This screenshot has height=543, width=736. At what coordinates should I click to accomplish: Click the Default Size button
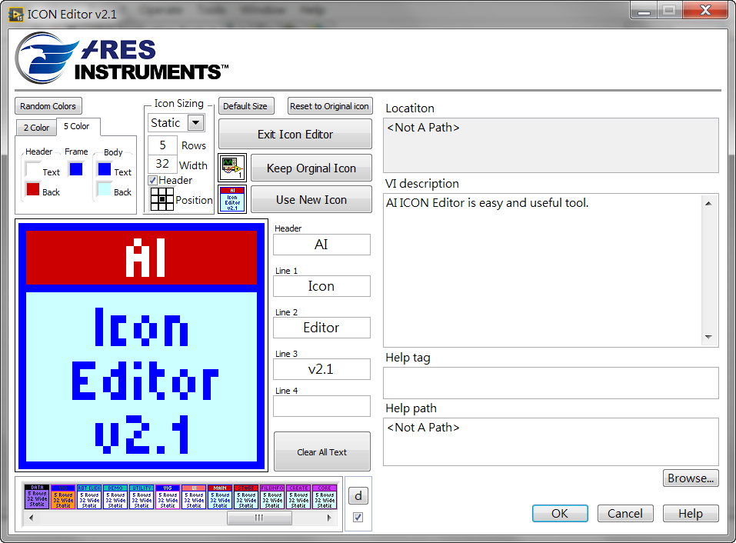[x=245, y=106]
